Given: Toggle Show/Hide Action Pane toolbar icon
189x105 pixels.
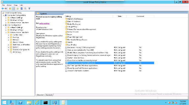Looking at the screenshot, I should pos(25,8).
